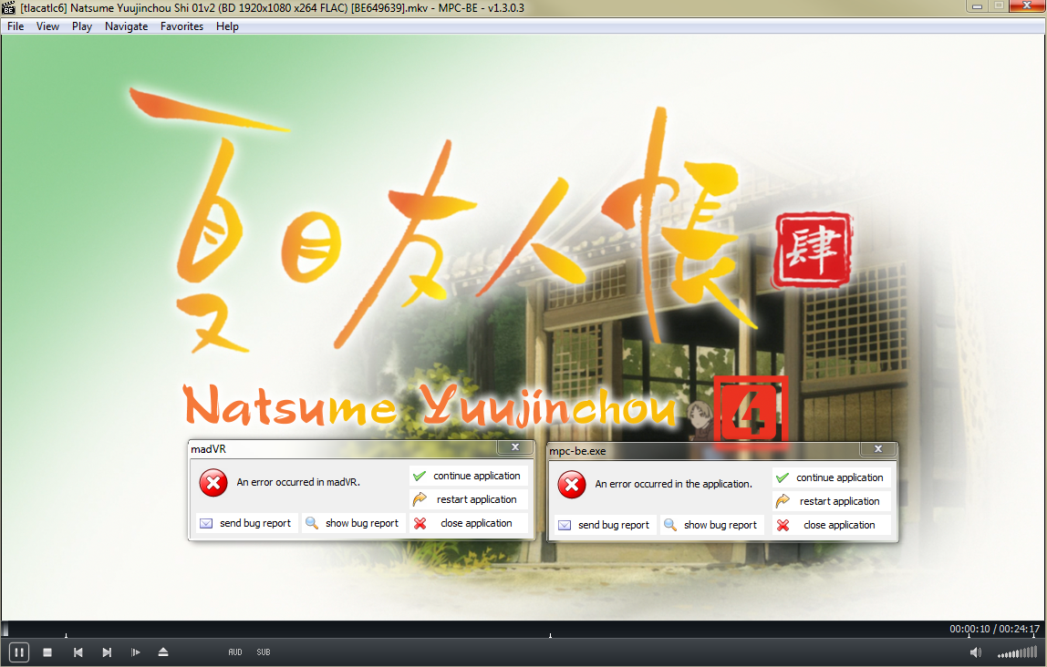The image size is (1047, 667).
Task: Click send bug report in madVR dialog
Action: 247,524
